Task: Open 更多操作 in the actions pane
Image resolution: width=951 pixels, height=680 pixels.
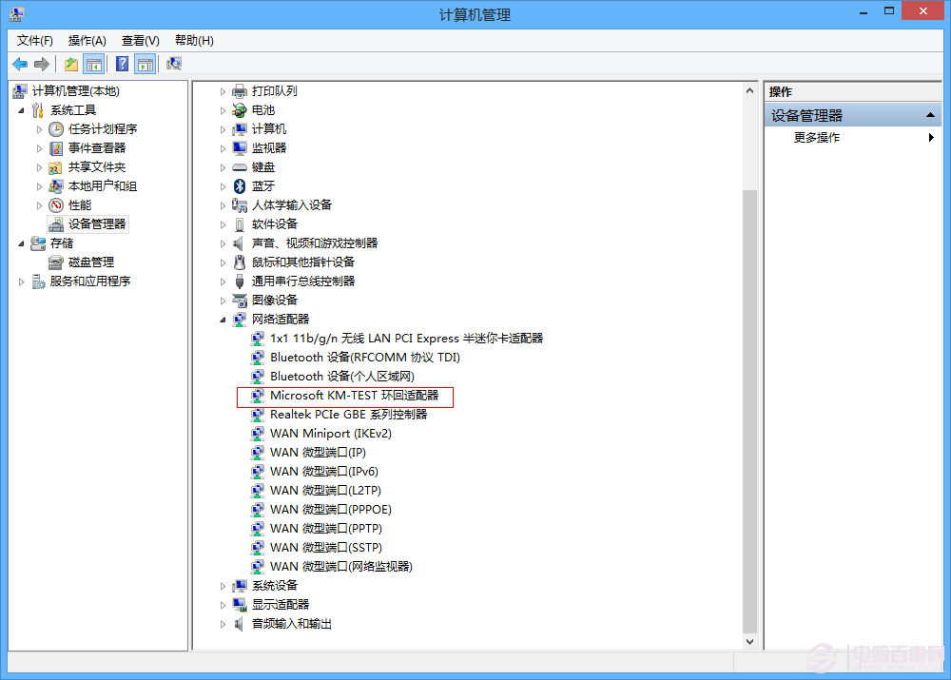Action: pos(817,138)
